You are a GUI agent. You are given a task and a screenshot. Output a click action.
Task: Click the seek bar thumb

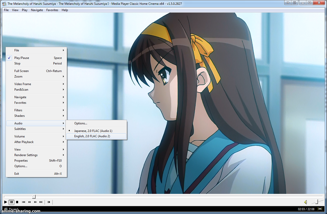click(34, 197)
